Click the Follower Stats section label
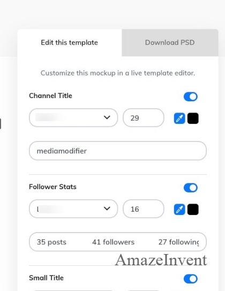Image resolution: width=225 pixels, height=291 pixels. 52,186
